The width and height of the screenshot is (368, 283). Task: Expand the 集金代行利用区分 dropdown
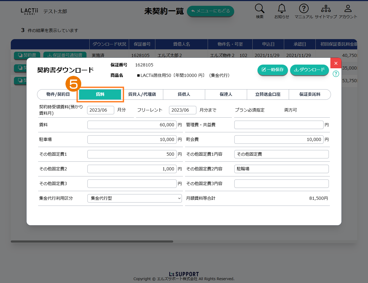(x=135, y=198)
